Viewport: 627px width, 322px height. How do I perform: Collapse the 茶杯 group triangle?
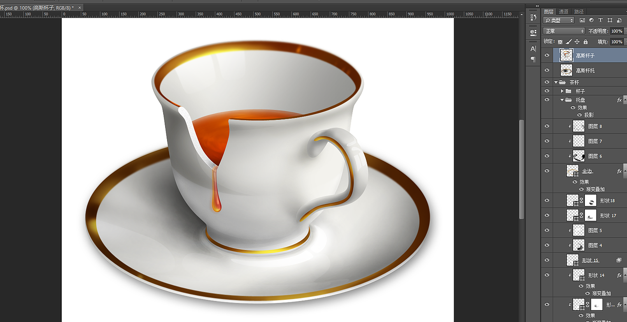(556, 82)
